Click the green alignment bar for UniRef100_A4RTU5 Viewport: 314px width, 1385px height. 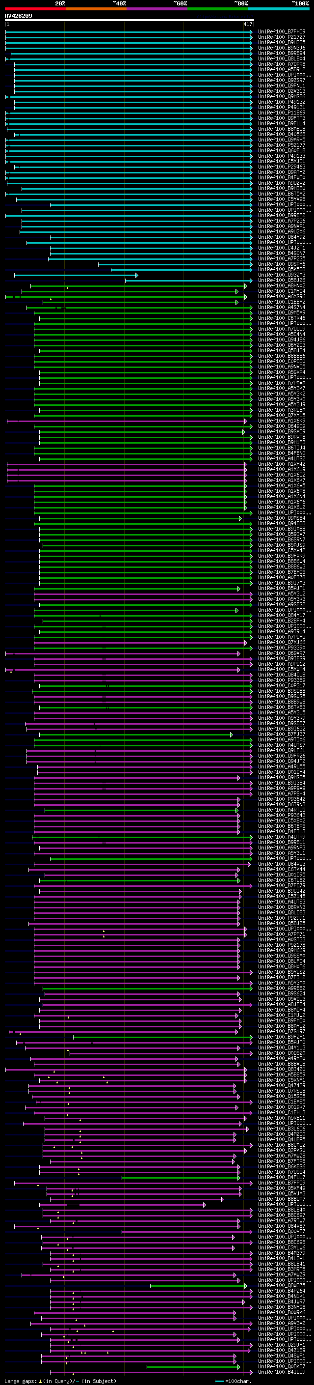[142, 810]
